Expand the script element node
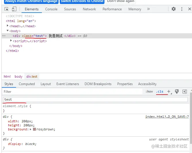Image resolution: width=192 pixels, height=153 pixels. coord(11,40)
